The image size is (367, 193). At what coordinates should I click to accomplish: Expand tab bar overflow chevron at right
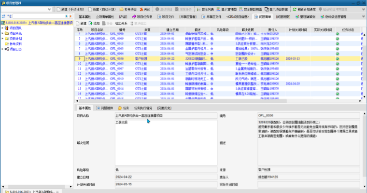point(364,16)
